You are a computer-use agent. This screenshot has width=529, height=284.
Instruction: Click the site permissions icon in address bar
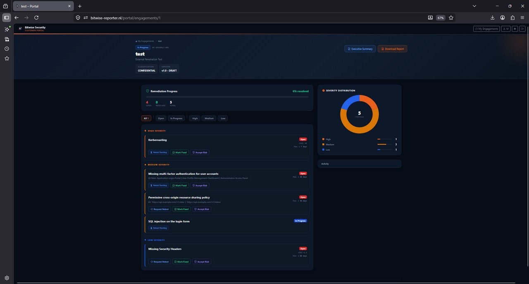86,18
